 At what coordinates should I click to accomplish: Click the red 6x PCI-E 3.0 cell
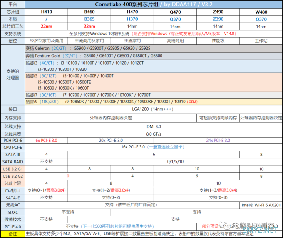pos(46,141)
